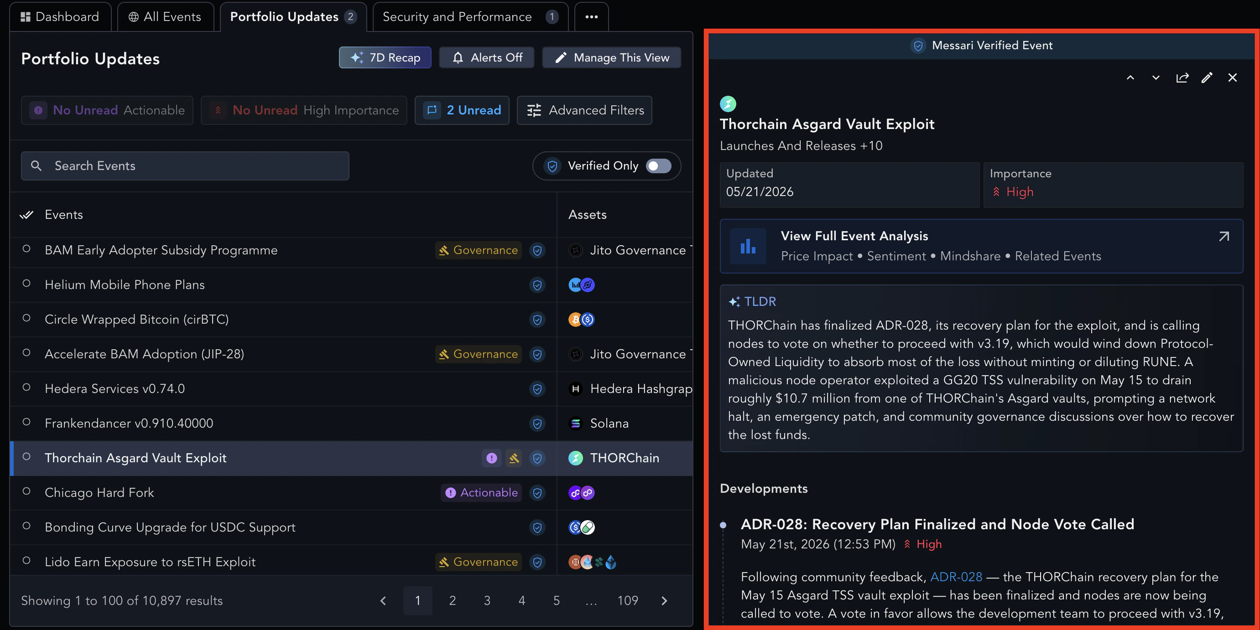The width and height of the screenshot is (1260, 630).
Task: Open Frankendancer v0.910.40000 event
Action: coord(129,424)
